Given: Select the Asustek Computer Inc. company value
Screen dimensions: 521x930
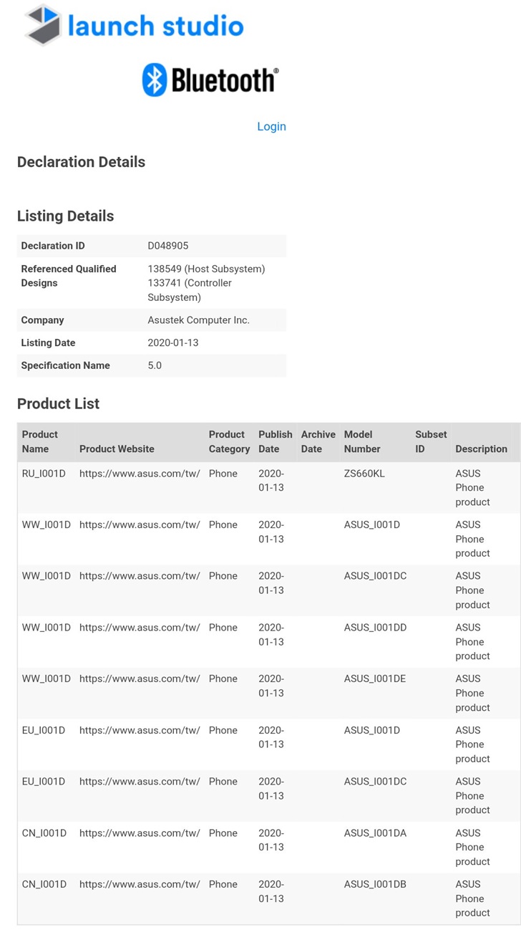Looking at the screenshot, I should pyautogui.click(x=198, y=320).
